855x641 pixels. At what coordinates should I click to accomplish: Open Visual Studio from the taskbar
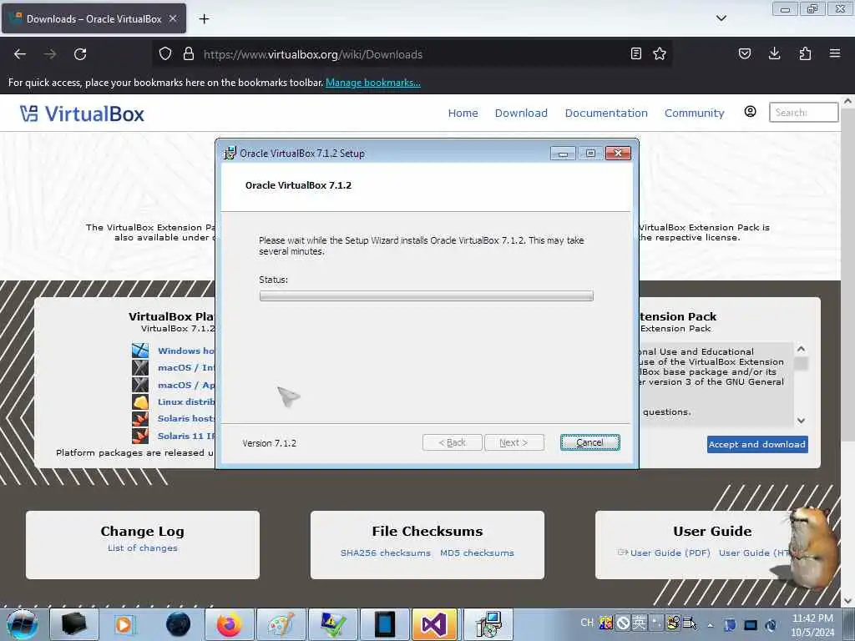click(x=434, y=624)
